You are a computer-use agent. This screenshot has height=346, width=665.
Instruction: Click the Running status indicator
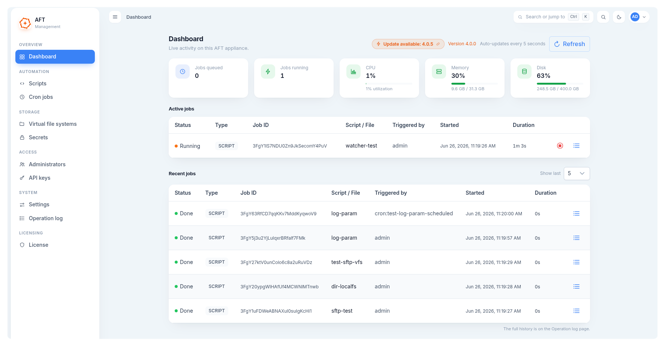coord(187,146)
